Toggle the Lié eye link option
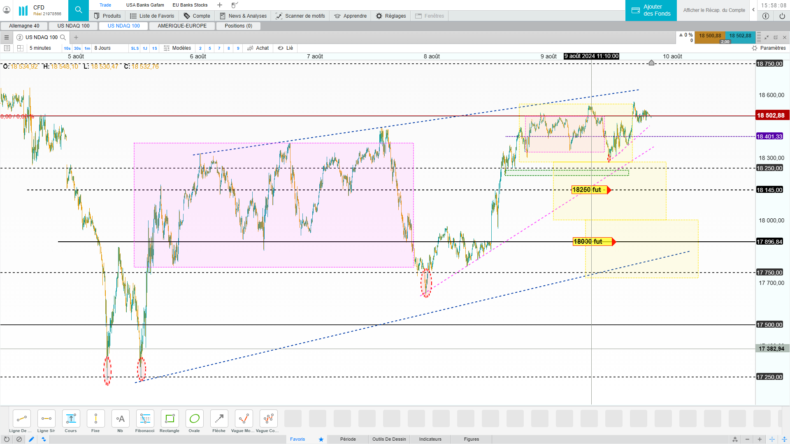790x444 pixels. [x=285, y=48]
